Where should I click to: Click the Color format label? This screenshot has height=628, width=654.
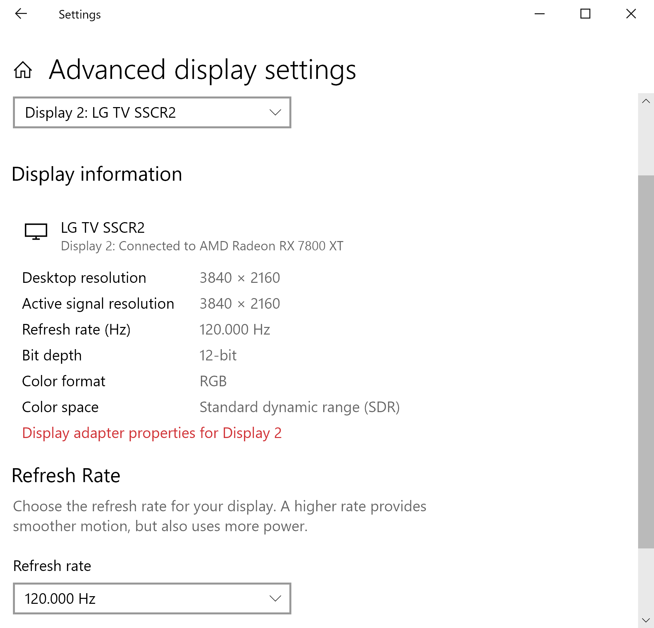click(x=63, y=381)
